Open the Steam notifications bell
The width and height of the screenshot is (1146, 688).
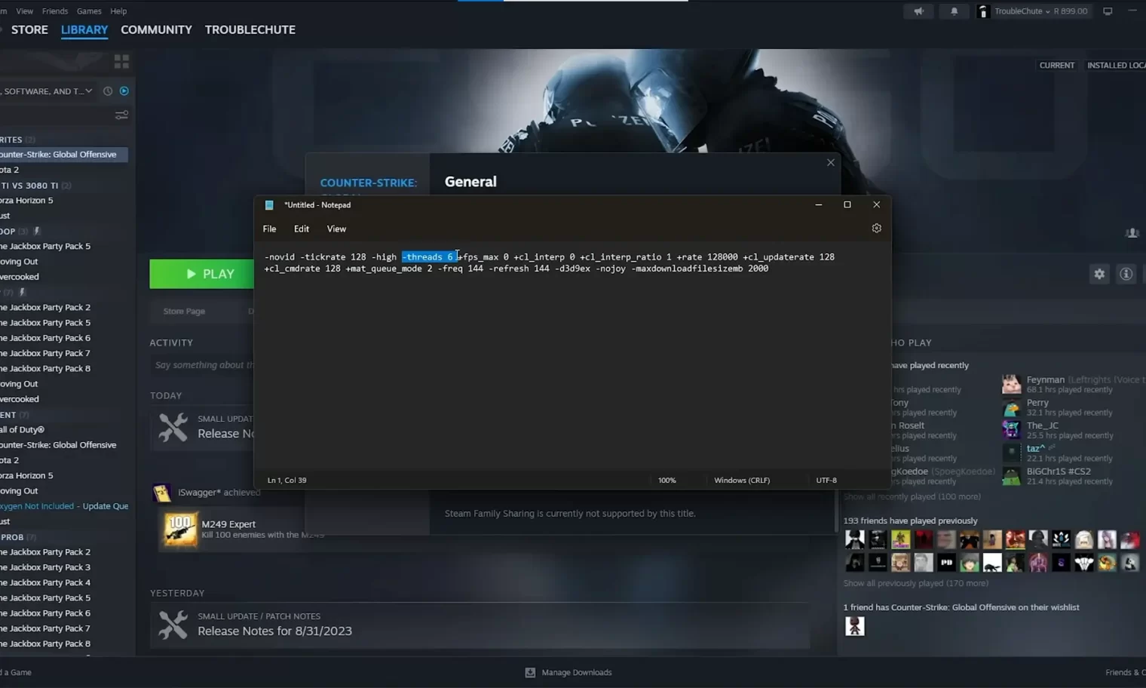pyautogui.click(x=954, y=11)
